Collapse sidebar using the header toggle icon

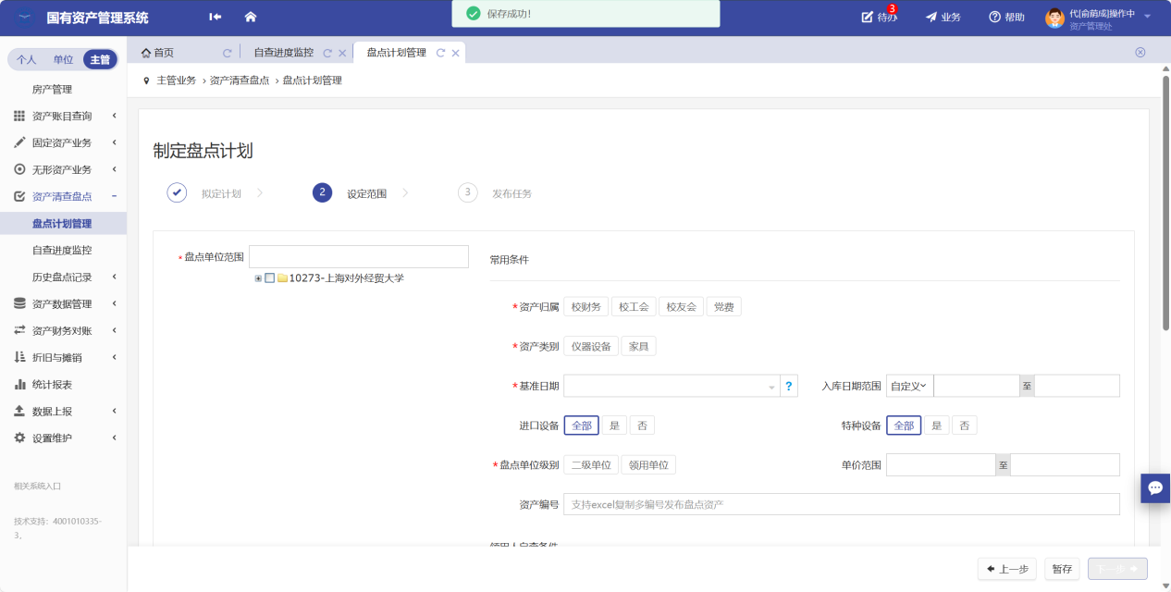coord(216,17)
